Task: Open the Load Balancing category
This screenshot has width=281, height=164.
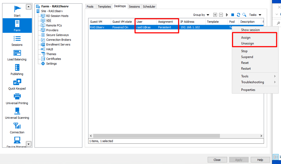Action: 17,55
